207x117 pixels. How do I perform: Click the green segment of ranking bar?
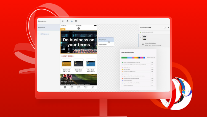[x=124, y=58]
